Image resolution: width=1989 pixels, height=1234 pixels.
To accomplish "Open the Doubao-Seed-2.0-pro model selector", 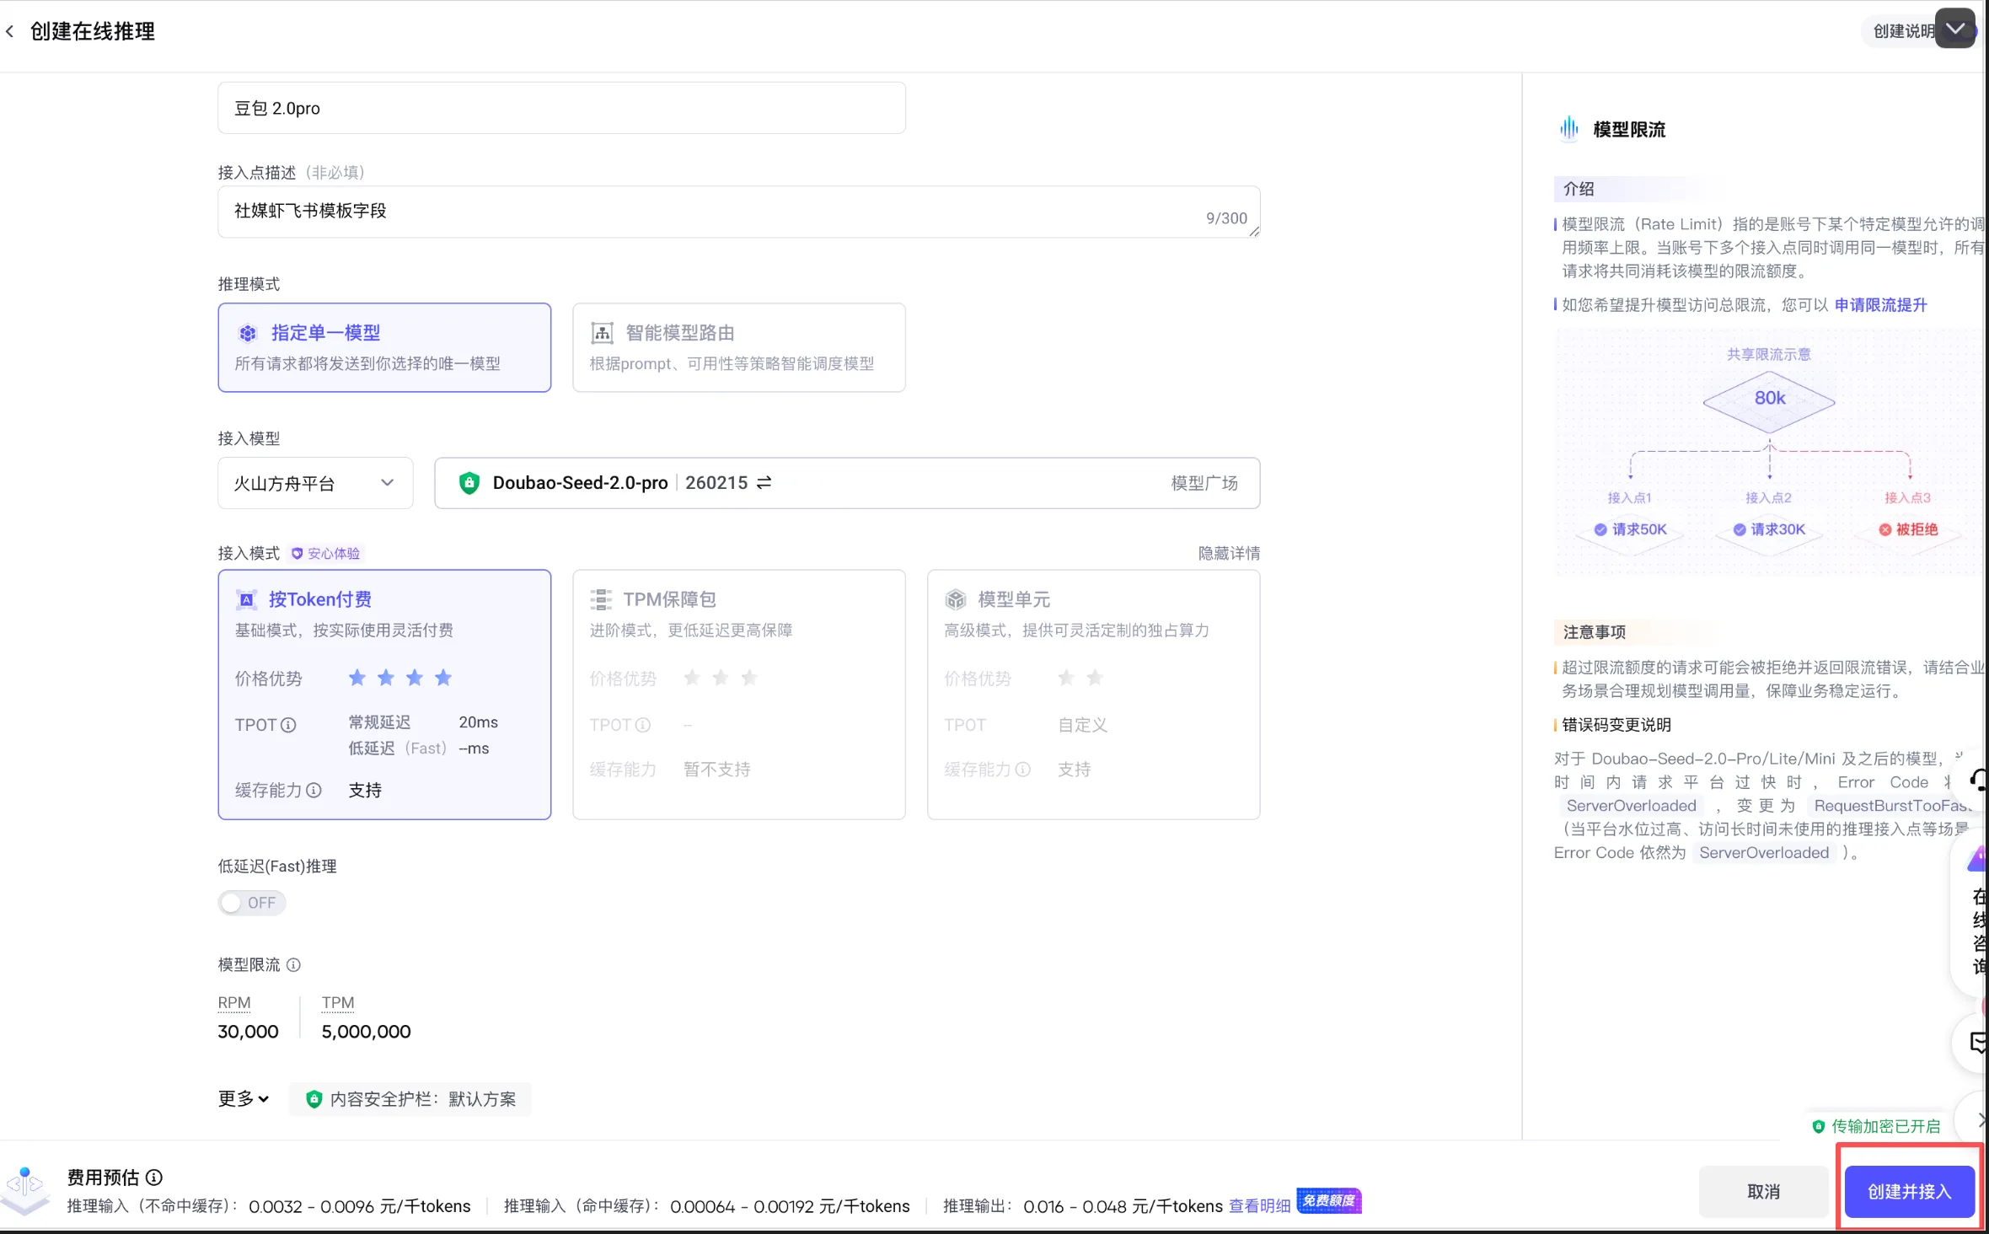I will (847, 483).
